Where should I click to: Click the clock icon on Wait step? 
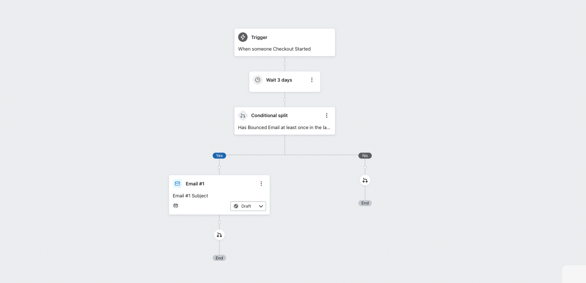(x=257, y=80)
